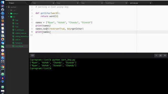Open iBooks orange icon in dock

click(x=3, y=54)
